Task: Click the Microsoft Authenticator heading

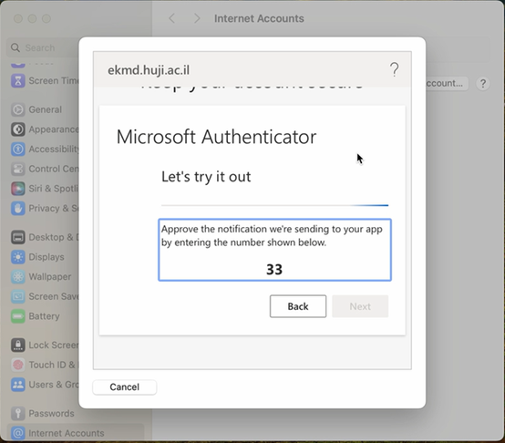Action: click(x=216, y=137)
